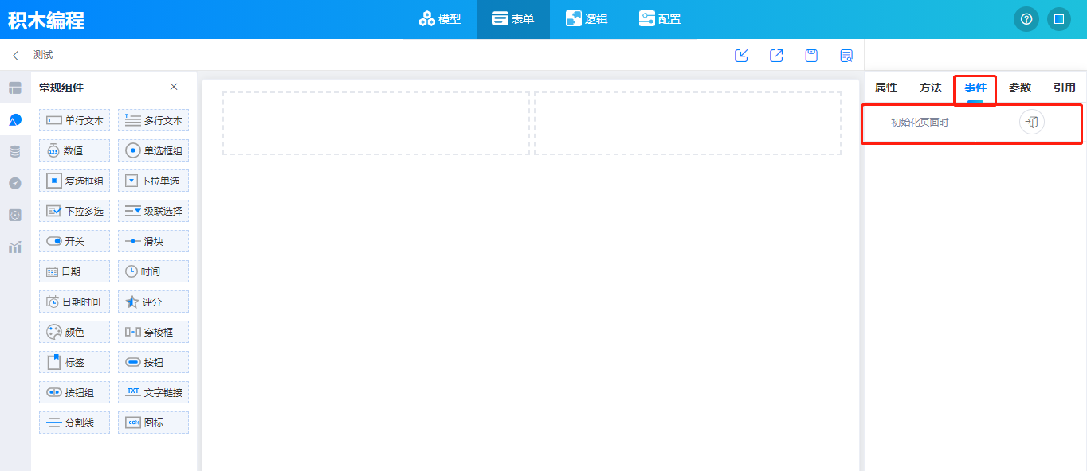Screen dimensions: 1087x471
Task: Close the 常规组件 panel
Action: [174, 87]
